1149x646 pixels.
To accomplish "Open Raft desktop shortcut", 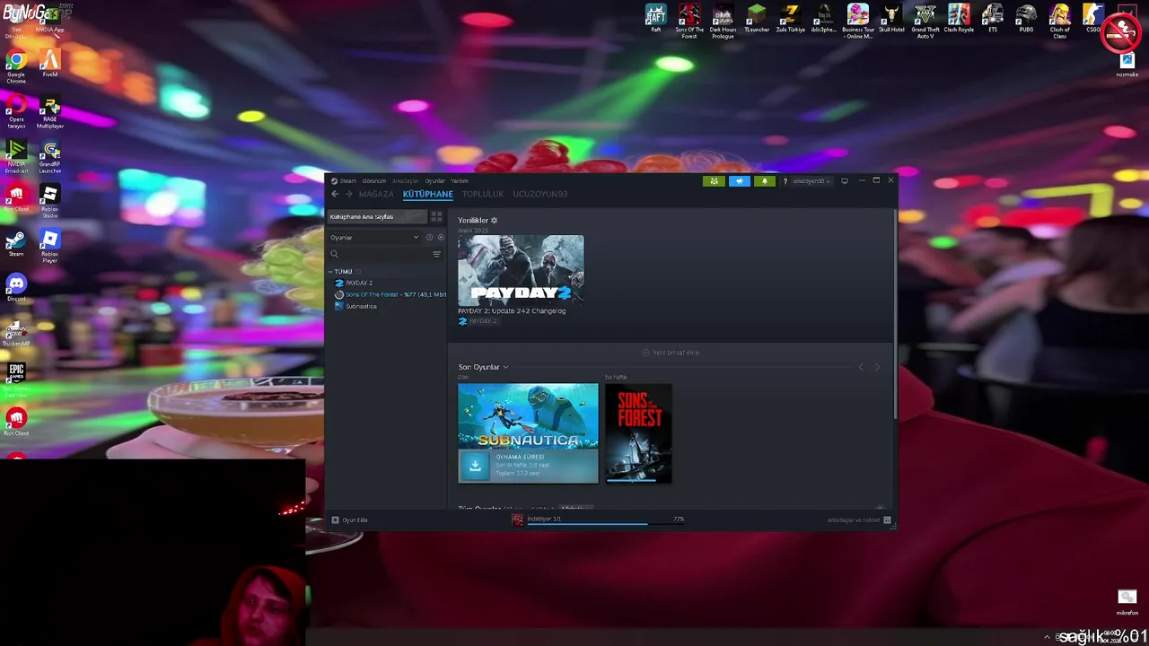I will pyautogui.click(x=656, y=18).
